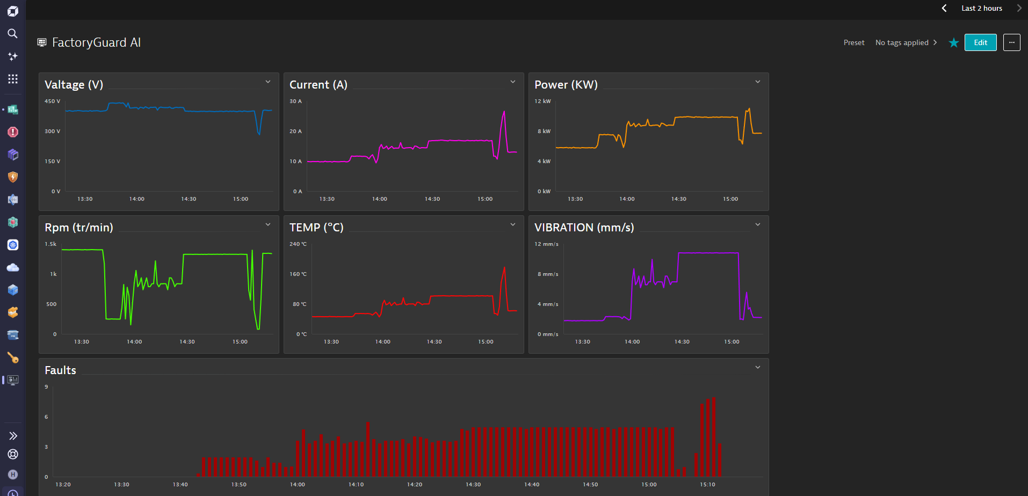Image resolution: width=1028 pixels, height=496 pixels.
Task: Open the red Problems alert icon
Action: coord(13,132)
